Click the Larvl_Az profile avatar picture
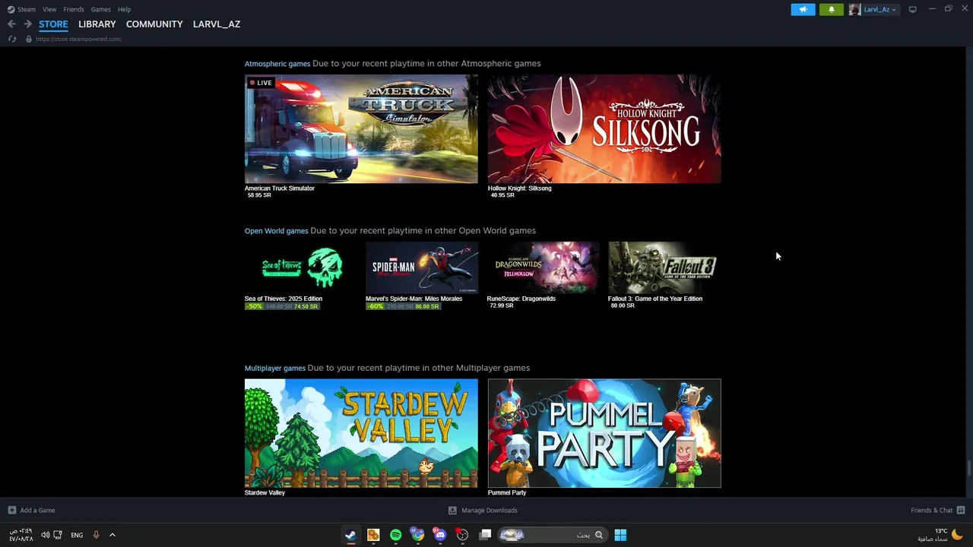The image size is (973, 547). 854,9
